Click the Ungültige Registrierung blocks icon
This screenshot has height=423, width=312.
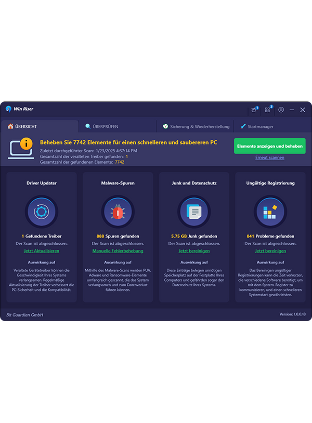[x=270, y=212]
